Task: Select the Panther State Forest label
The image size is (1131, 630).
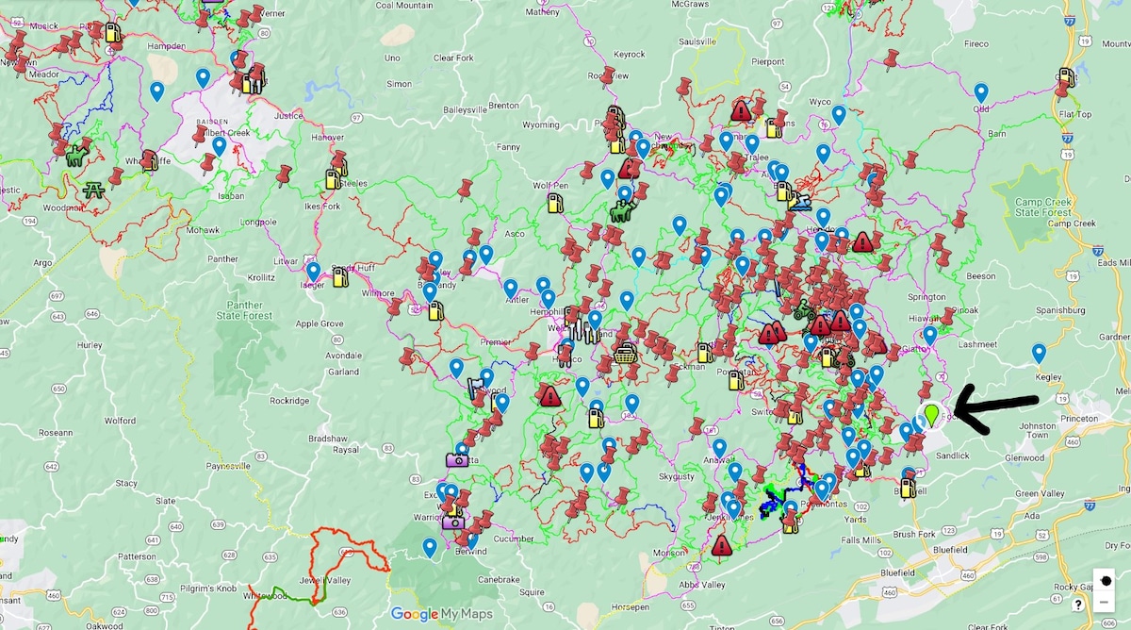Action: pos(246,311)
